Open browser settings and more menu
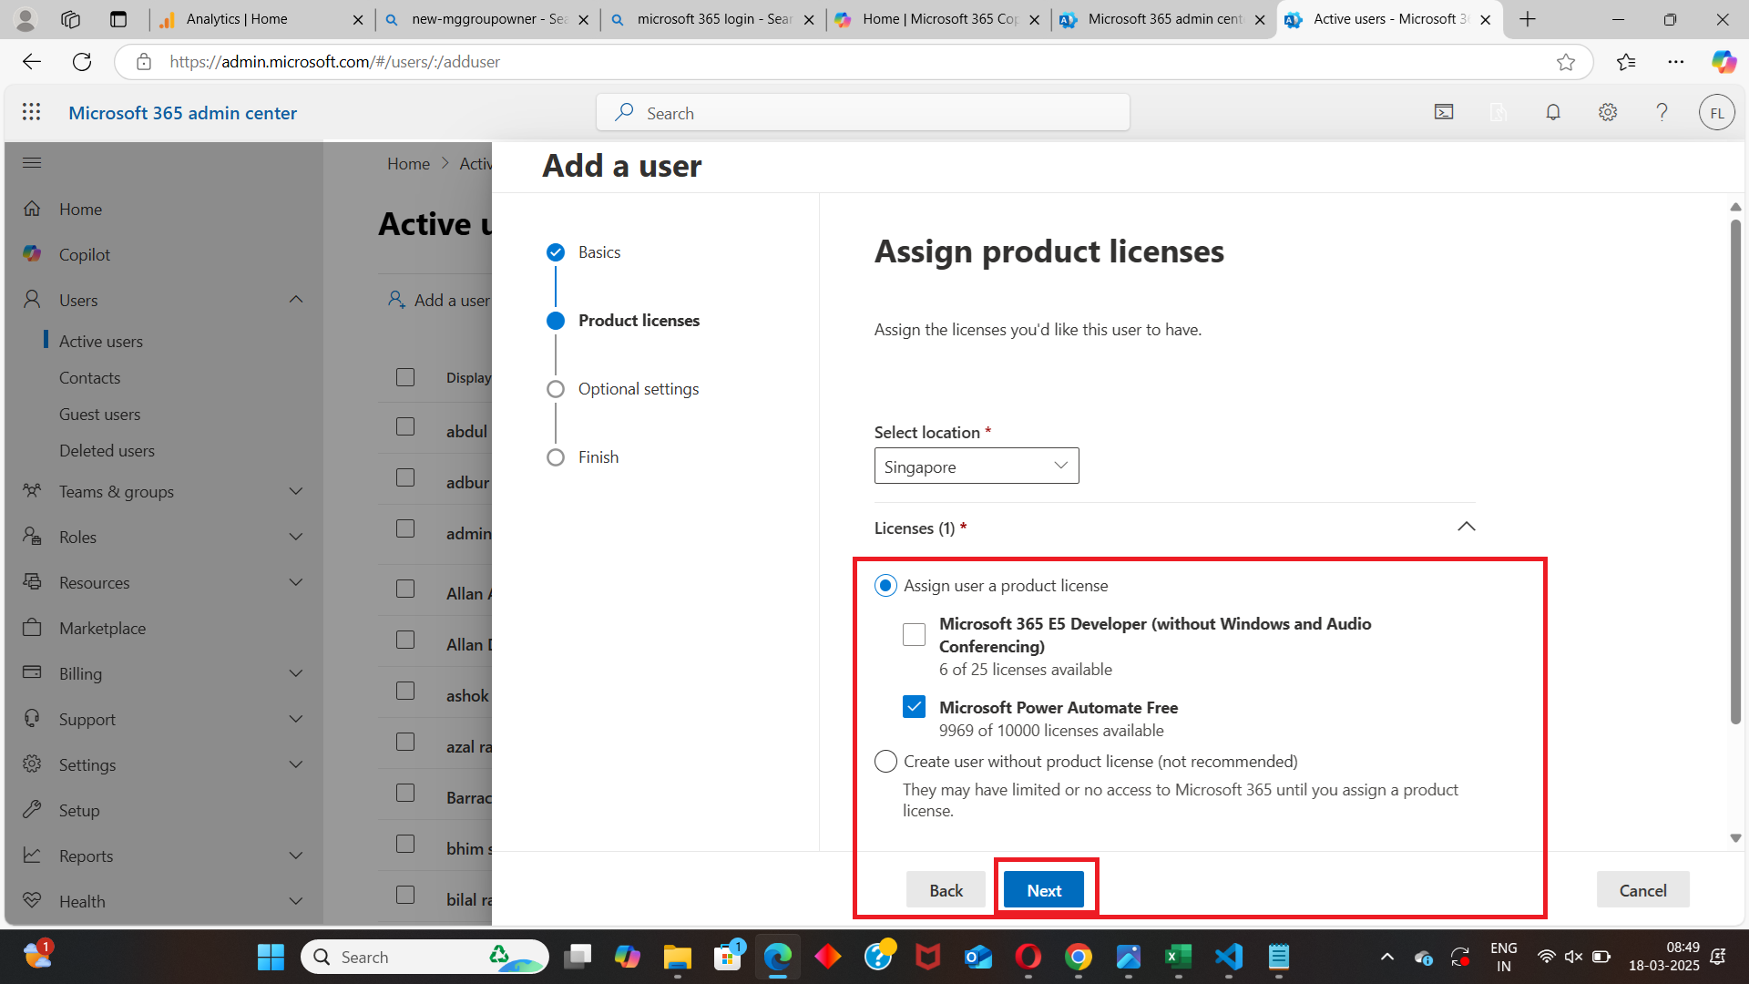Image resolution: width=1749 pixels, height=984 pixels. coord(1676,62)
